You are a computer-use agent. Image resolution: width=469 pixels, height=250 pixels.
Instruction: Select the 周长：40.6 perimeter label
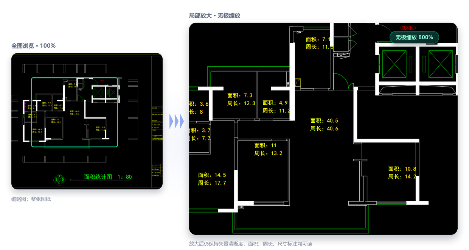tap(324, 128)
